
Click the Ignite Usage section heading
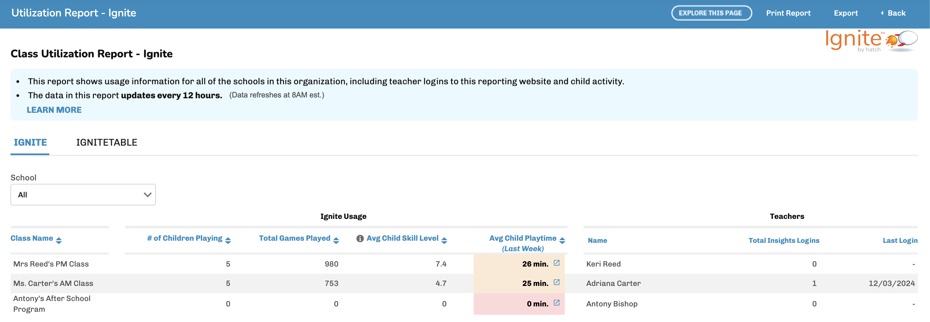click(343, 216)
